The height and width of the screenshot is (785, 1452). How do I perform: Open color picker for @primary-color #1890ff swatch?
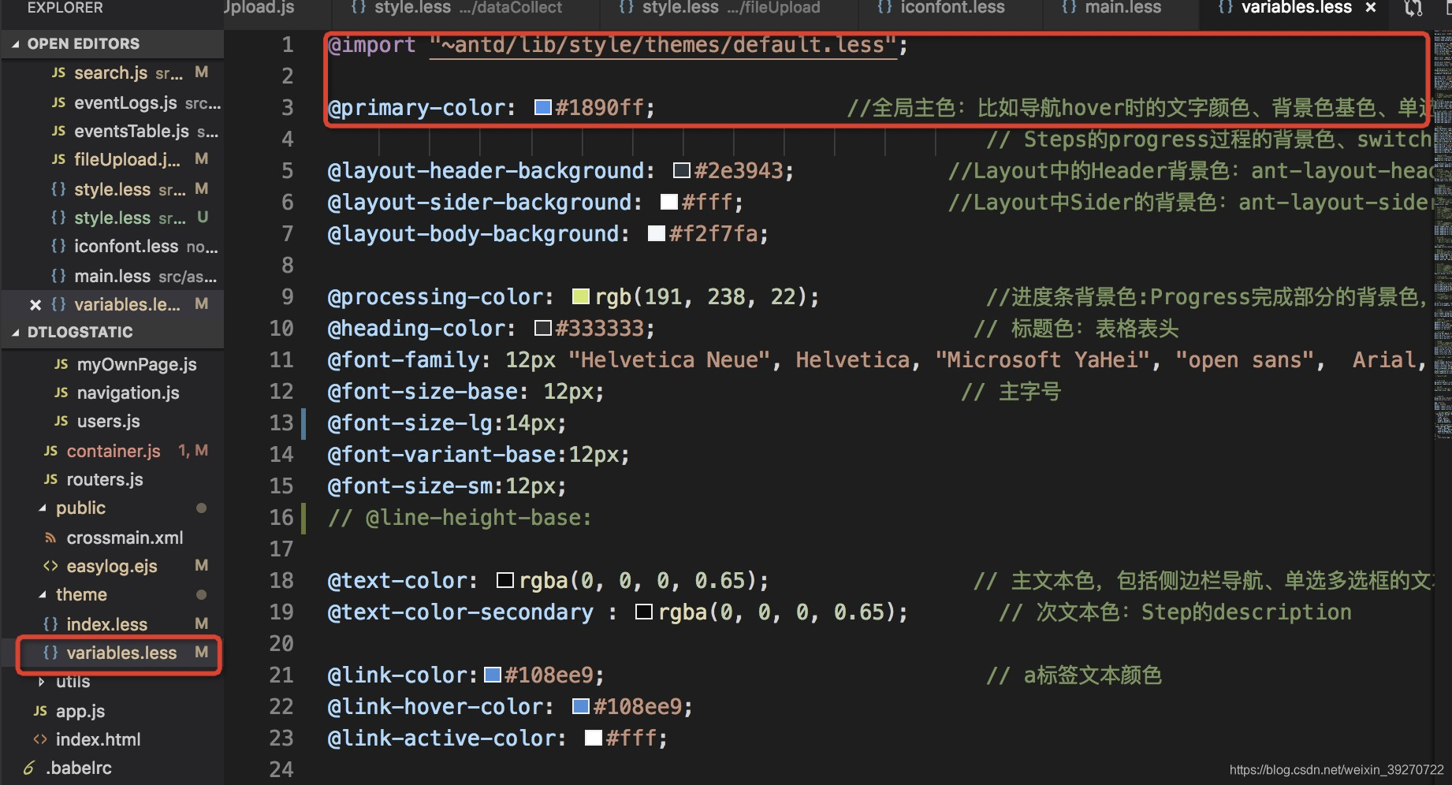[543, 107]
